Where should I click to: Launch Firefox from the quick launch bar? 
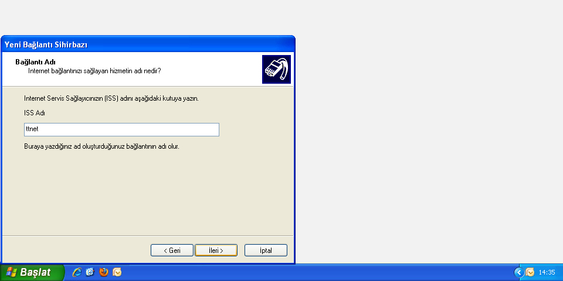coord(104,272)
